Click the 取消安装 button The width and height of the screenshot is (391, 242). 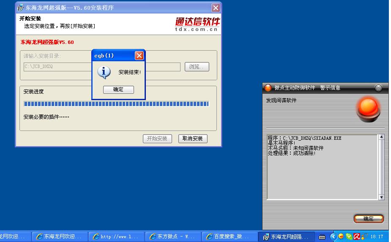tap(193, 139)
